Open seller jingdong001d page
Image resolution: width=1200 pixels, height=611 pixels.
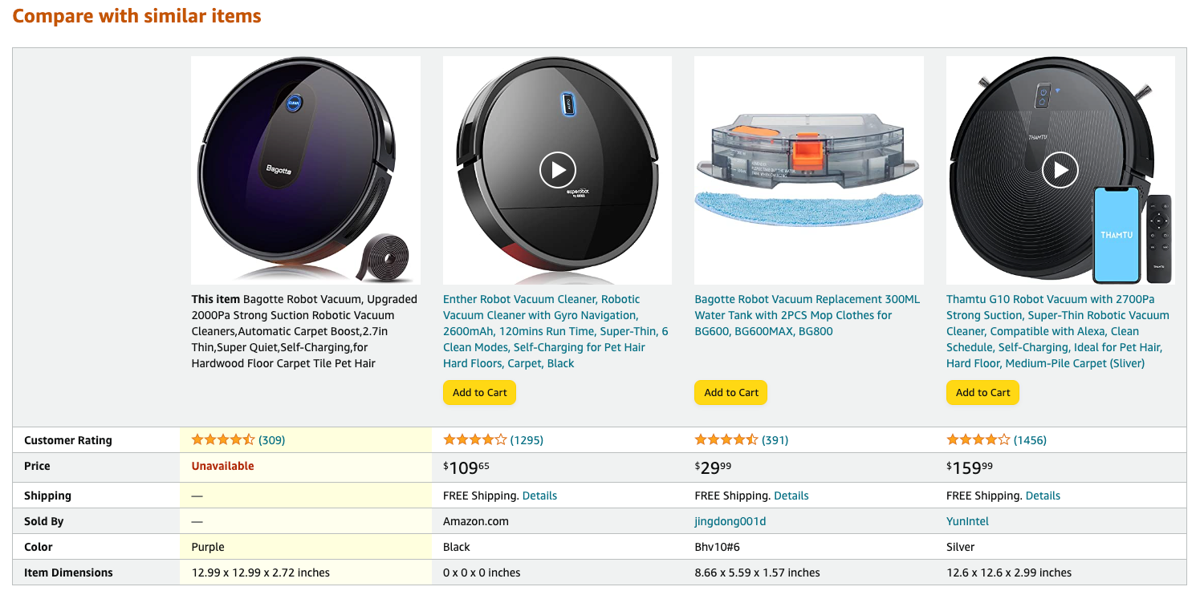tap(730, 521)
